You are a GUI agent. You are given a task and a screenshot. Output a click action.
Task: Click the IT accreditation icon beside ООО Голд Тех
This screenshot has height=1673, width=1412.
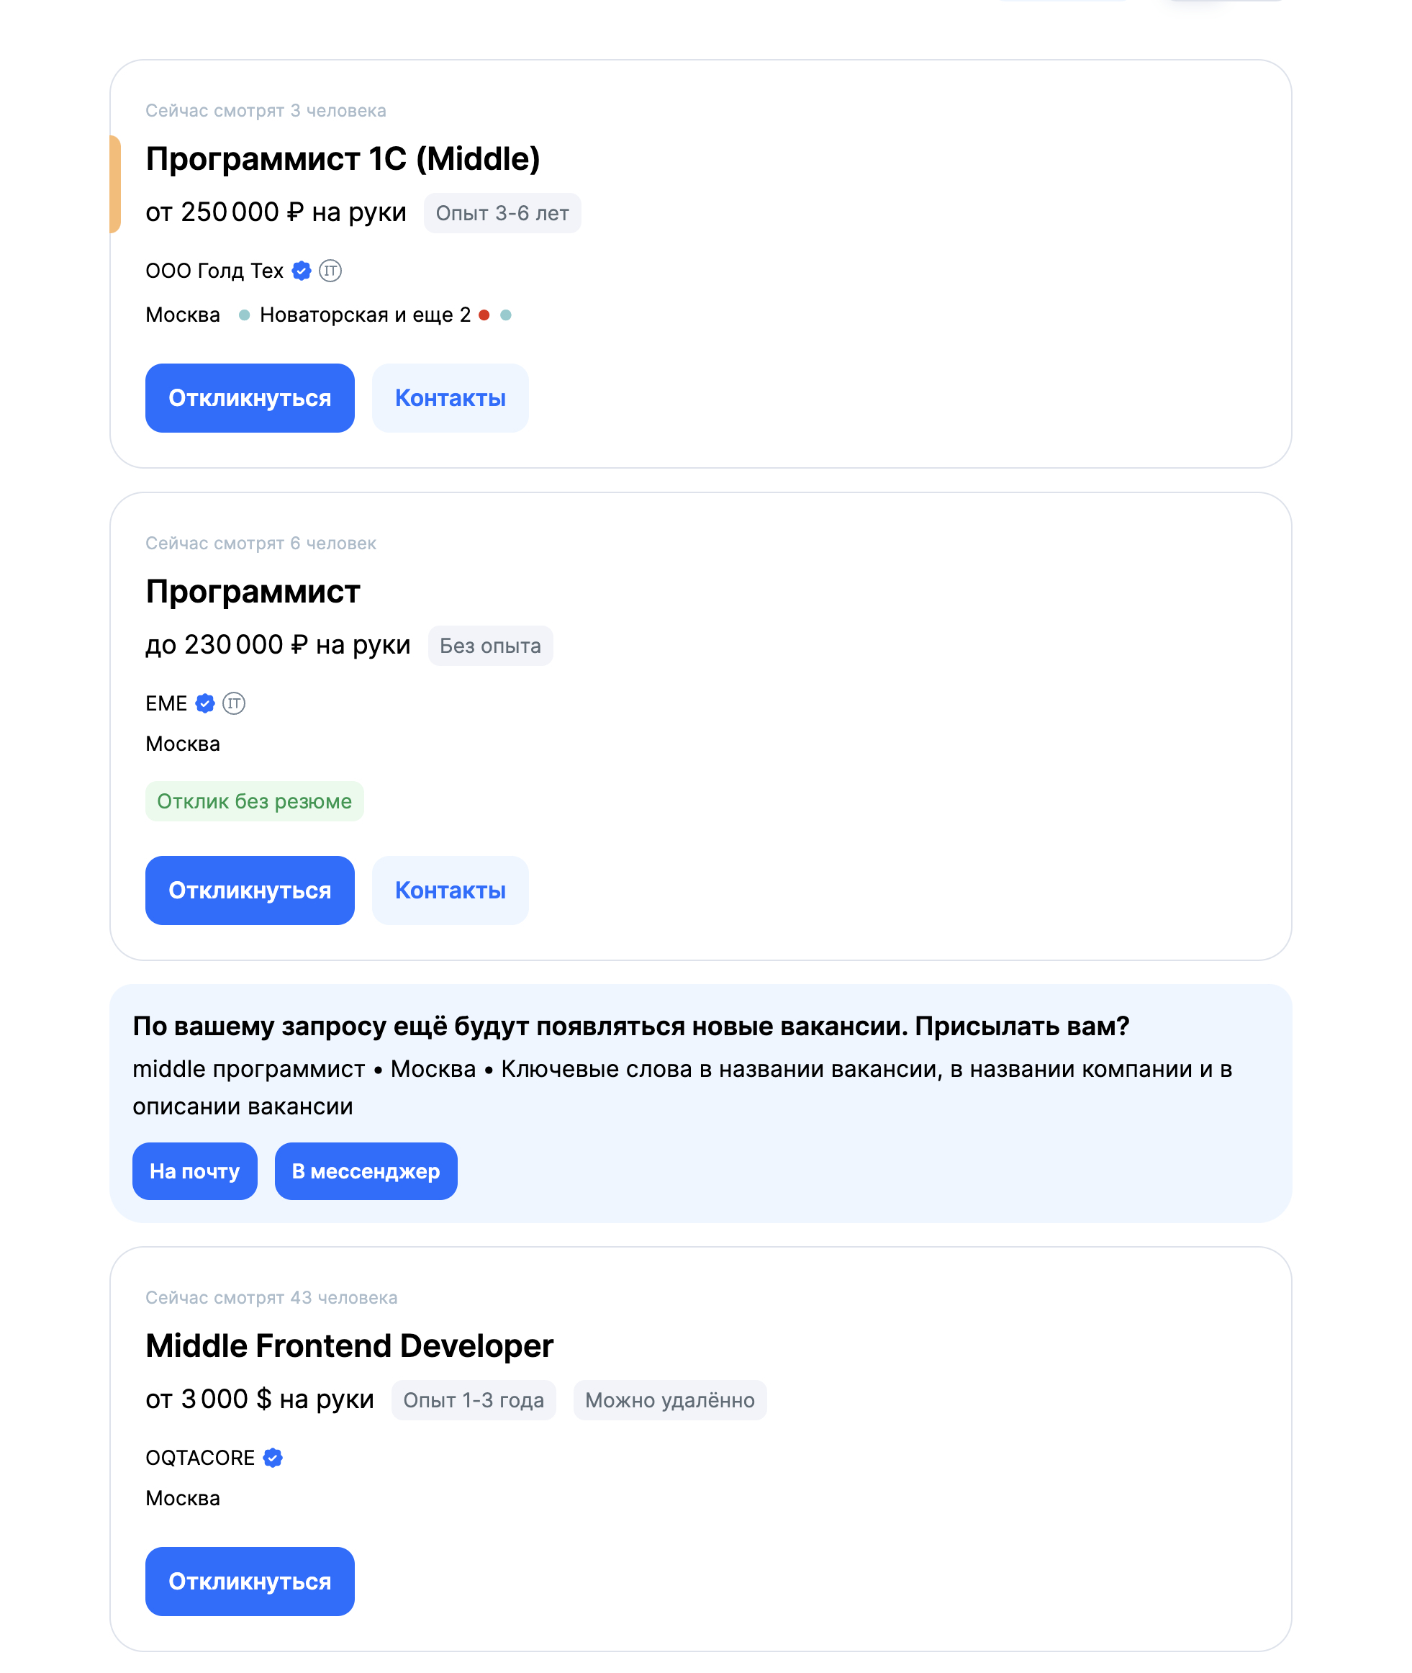coord(330,271)
